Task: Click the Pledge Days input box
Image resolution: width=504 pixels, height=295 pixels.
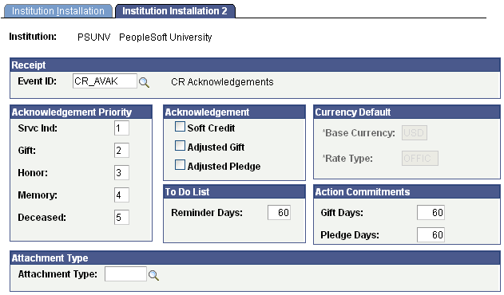Action: pyautogui.click(x=431, y=235)
